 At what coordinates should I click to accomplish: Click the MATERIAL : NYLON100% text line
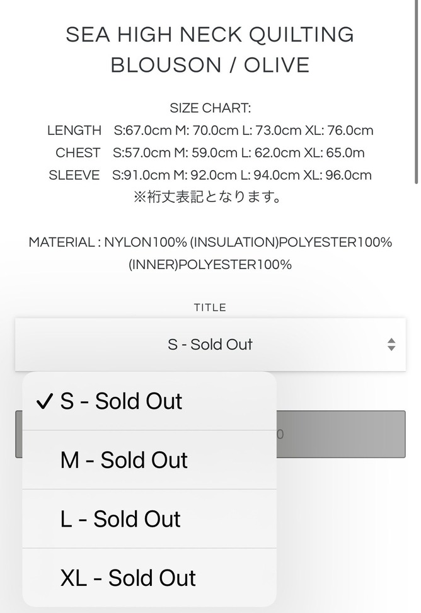[210, 243]
